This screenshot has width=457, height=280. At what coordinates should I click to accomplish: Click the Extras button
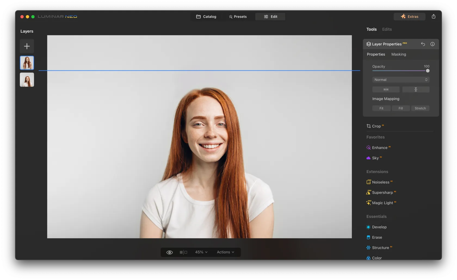tap(409, 17)
